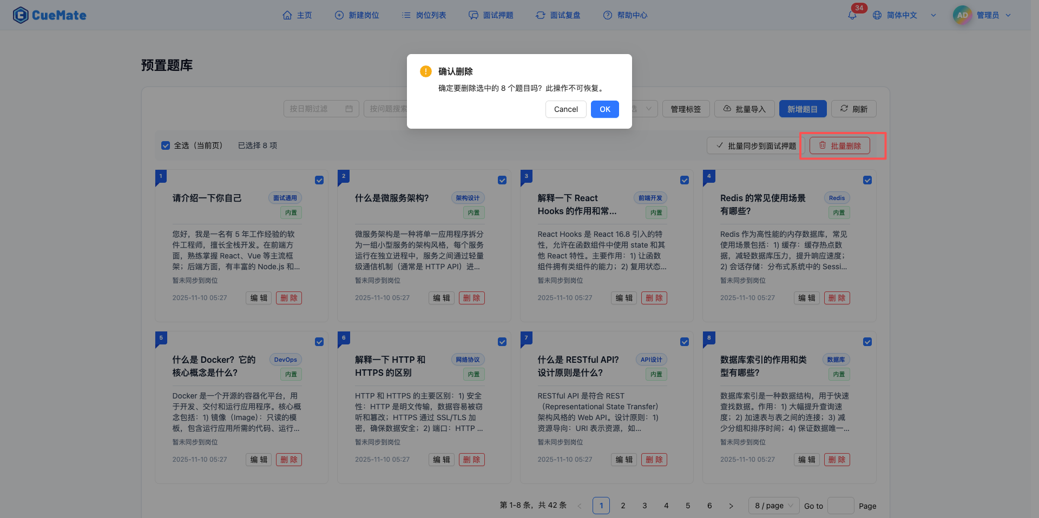Viewport: 1039px width, 518px height.
Task: Expand the 管理员 account dropdown
Action: pos(990,15)
